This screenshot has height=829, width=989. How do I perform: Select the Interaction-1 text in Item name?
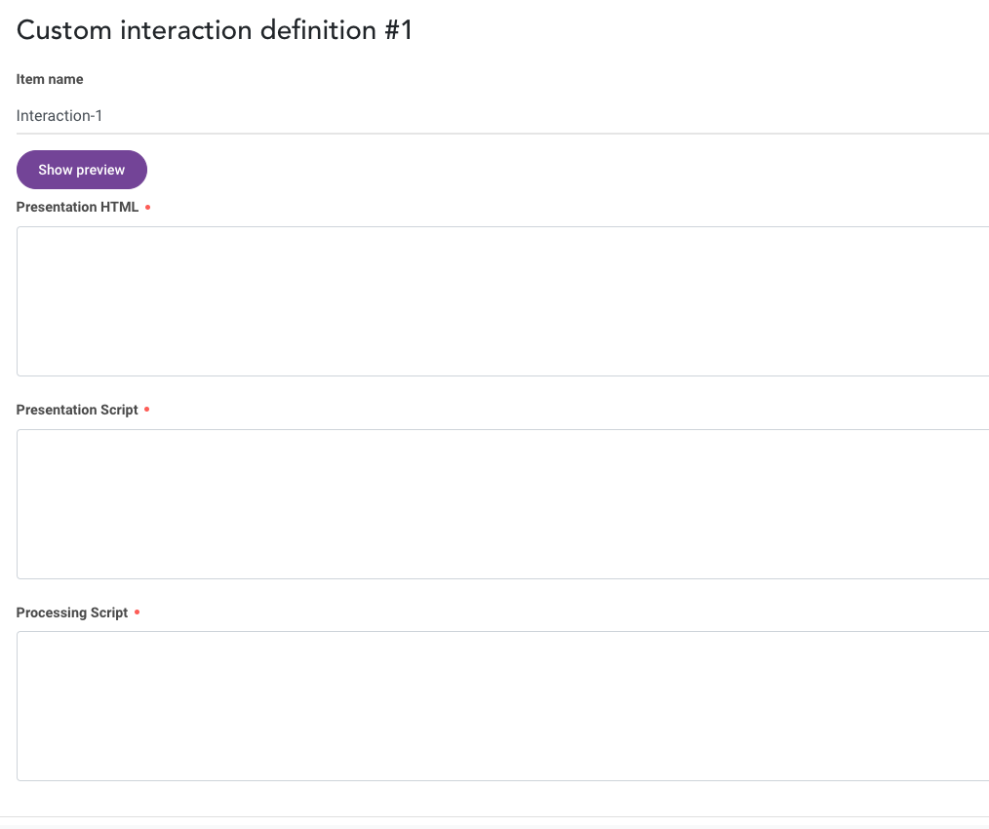[x=59, y=116]
